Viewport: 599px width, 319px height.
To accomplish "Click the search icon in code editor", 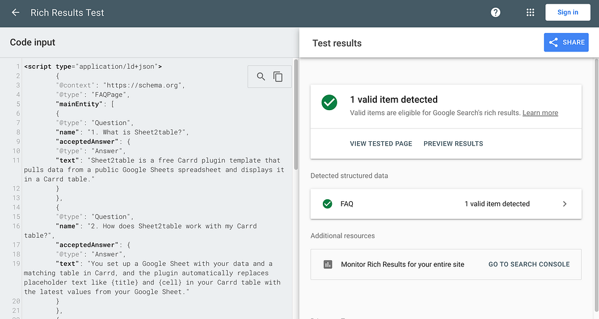I will 261,77.
